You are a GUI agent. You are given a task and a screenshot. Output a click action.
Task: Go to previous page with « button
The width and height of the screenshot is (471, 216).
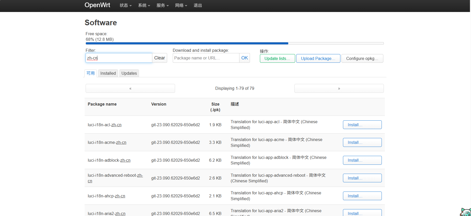point(130,88)
